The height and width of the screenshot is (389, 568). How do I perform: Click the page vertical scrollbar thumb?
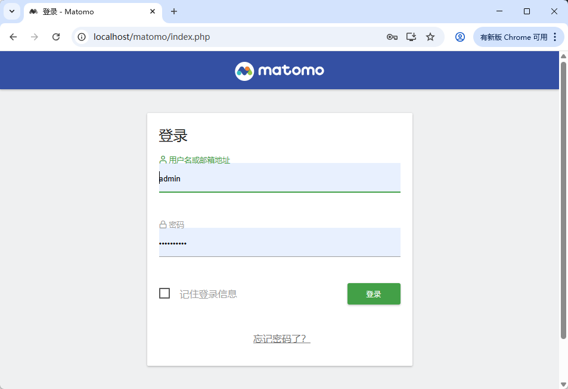(563, 200)
